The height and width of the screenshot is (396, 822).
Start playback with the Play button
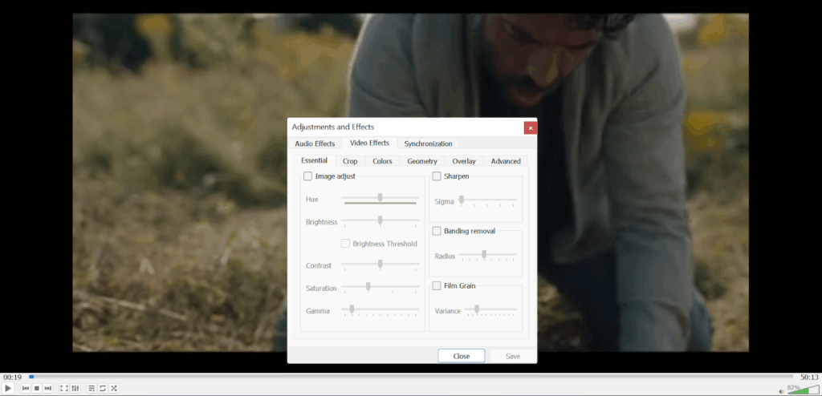pyautogui.click(x=8, y=388)
